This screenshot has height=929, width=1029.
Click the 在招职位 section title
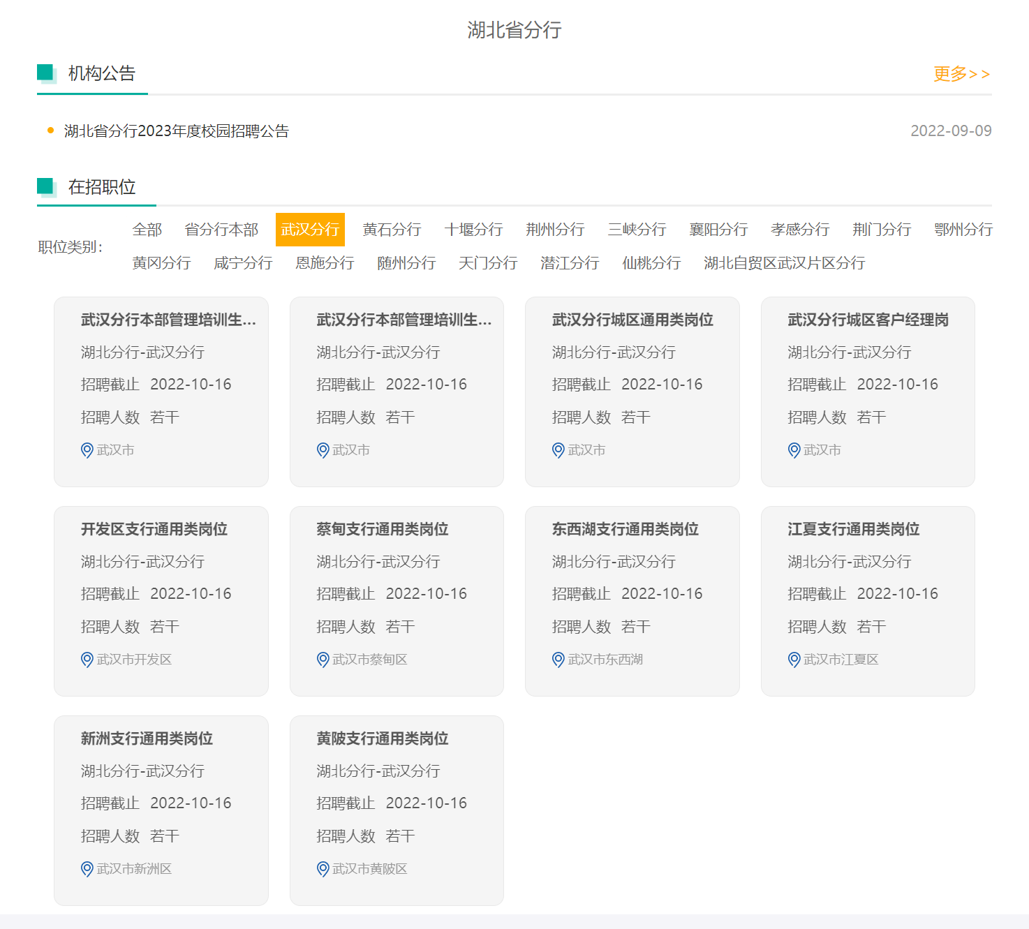[102, 187]
